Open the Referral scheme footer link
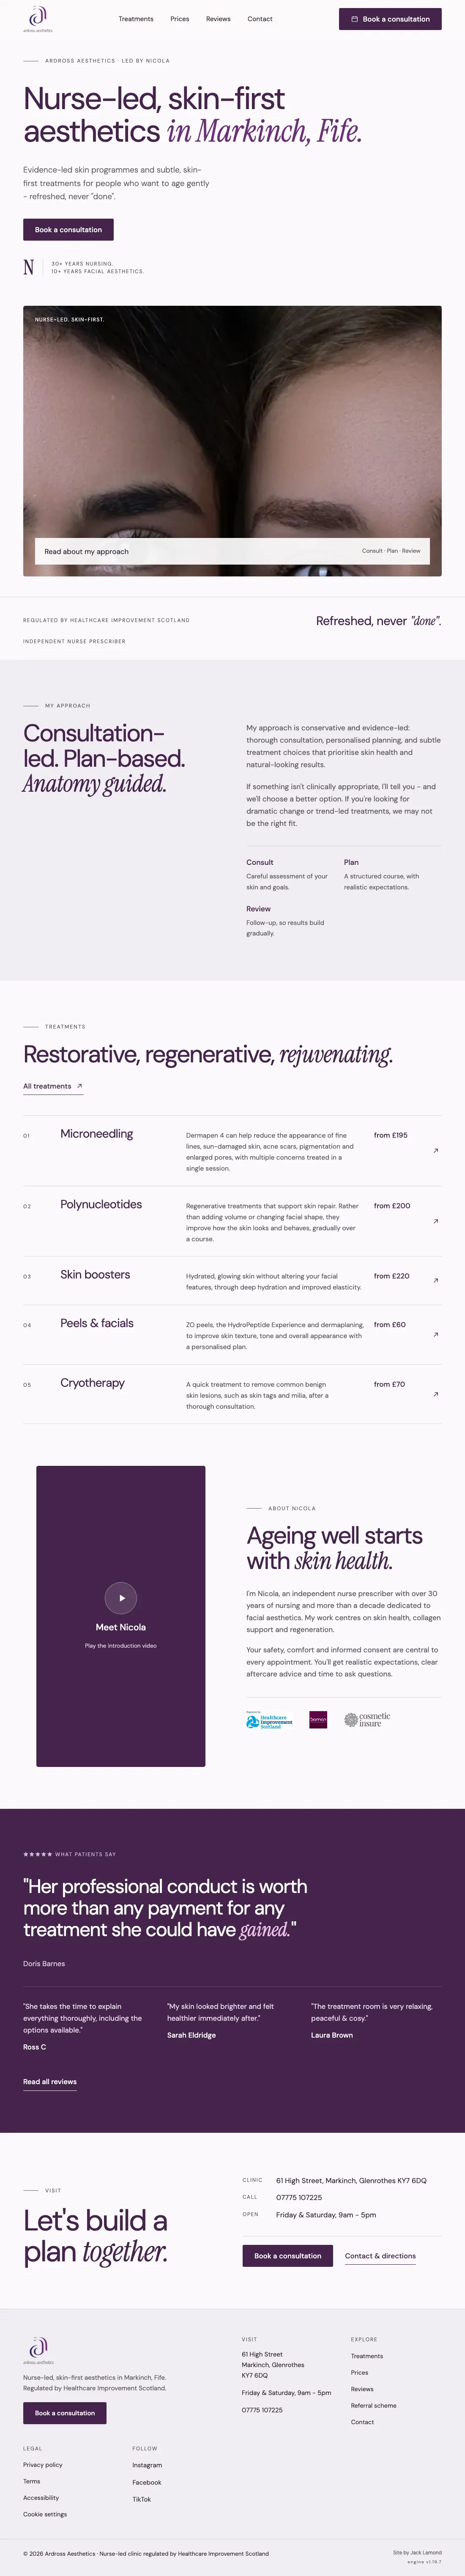Viewport: 465px width, 2576px height. [374, 2405]
